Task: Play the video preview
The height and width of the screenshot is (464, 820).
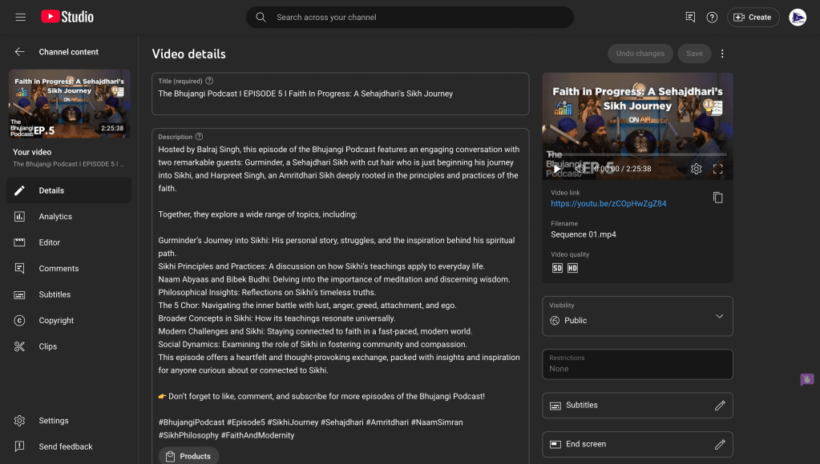Action: pos(557,169)
